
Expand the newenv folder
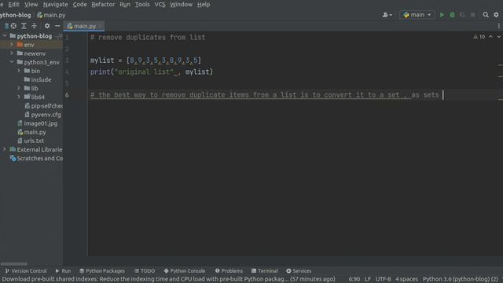pos(12,53)
